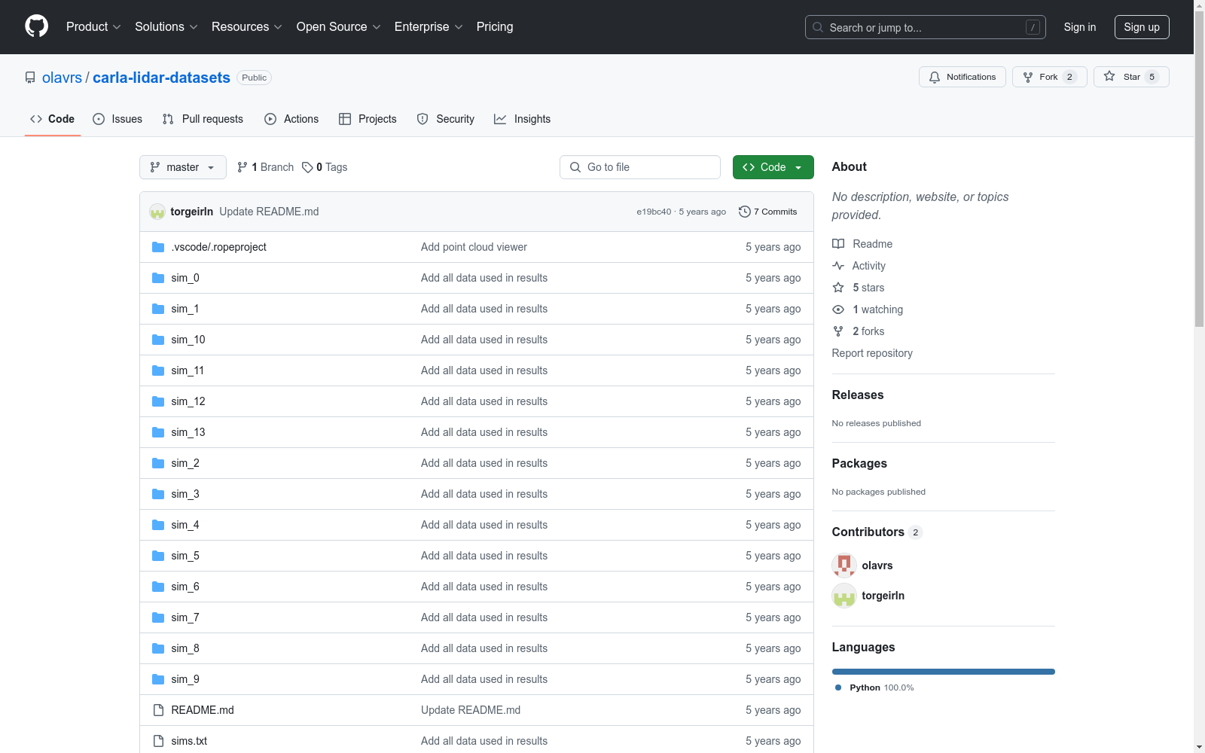Click the Report repository link
This screenshot has width=1205, height=753.
click(872, 353)
